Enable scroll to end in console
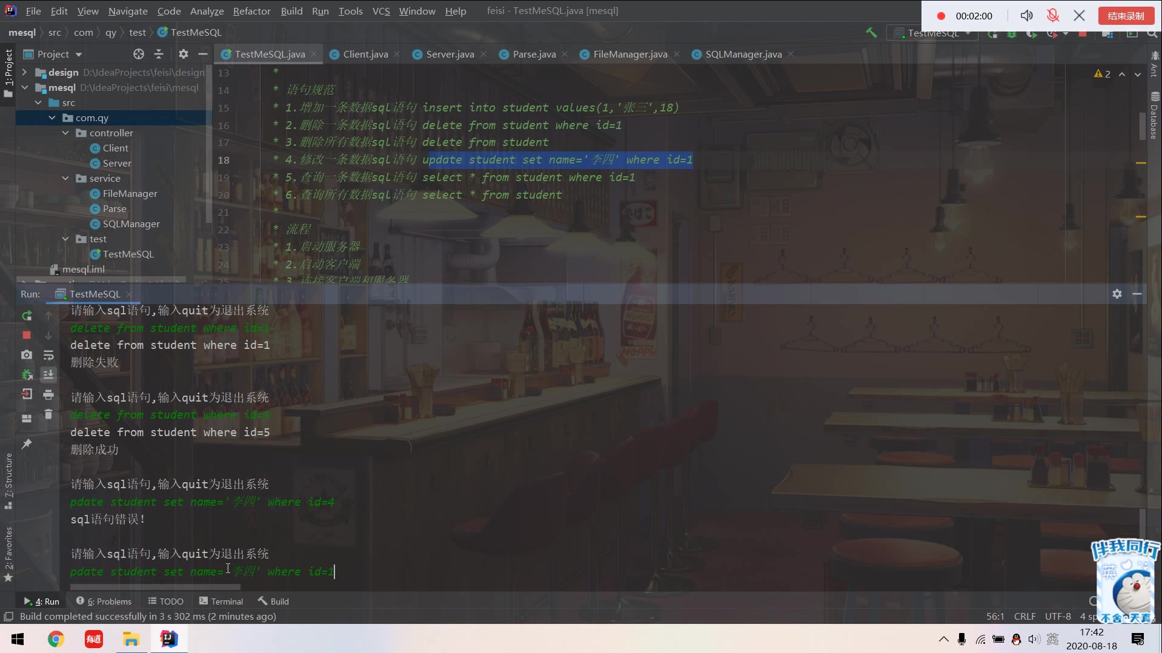Viewport: 1162px width, 653px height. [48, 374]
